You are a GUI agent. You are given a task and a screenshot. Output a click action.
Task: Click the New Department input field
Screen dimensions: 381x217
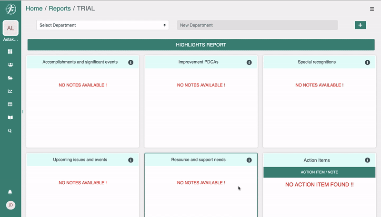pos(257,25)
